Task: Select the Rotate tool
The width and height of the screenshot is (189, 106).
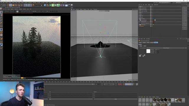Action: click(16, 5)
